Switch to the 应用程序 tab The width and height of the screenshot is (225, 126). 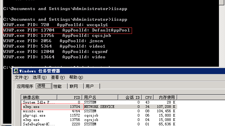pyautogui.click(x=25, y=86)
